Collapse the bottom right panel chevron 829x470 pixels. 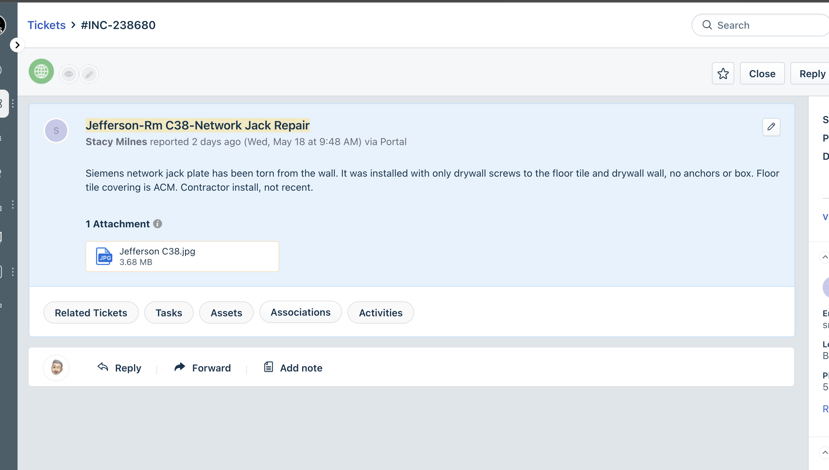825,452
